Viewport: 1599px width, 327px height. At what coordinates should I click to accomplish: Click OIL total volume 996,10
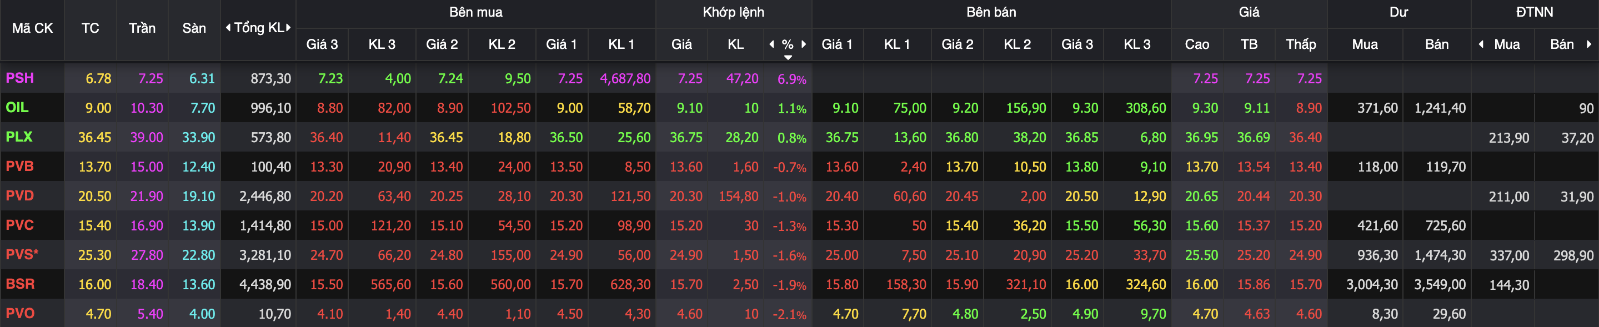point(270,108)
